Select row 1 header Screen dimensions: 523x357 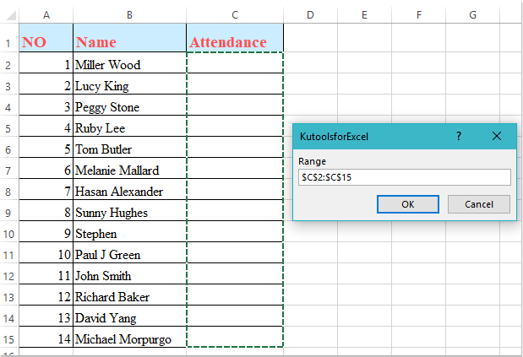(9, 42)
